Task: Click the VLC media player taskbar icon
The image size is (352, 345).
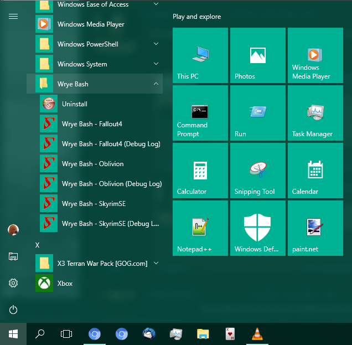Action: tap(257, 334)
